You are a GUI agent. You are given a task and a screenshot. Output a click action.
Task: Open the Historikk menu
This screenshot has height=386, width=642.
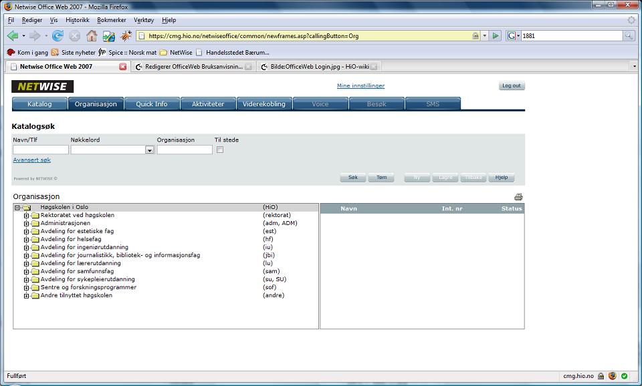click(78, 20)
